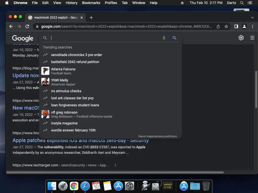Click the YNW Melly photo thumbnail

point(45,82)
